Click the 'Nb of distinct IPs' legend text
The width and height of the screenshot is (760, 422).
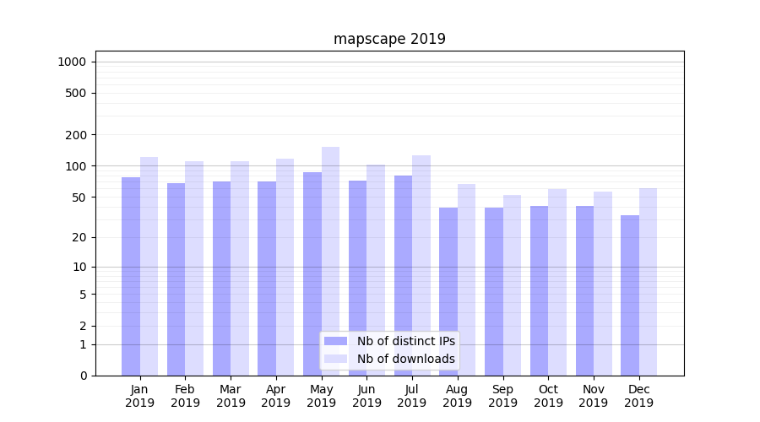point(405,341)
